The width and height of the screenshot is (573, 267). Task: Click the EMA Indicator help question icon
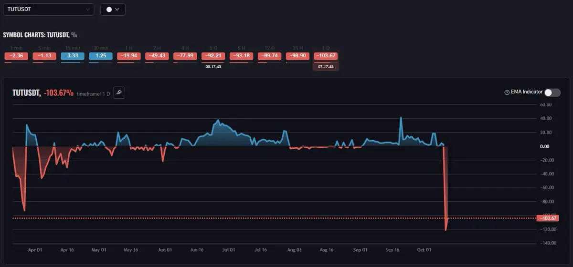click(x=507, y=92)
